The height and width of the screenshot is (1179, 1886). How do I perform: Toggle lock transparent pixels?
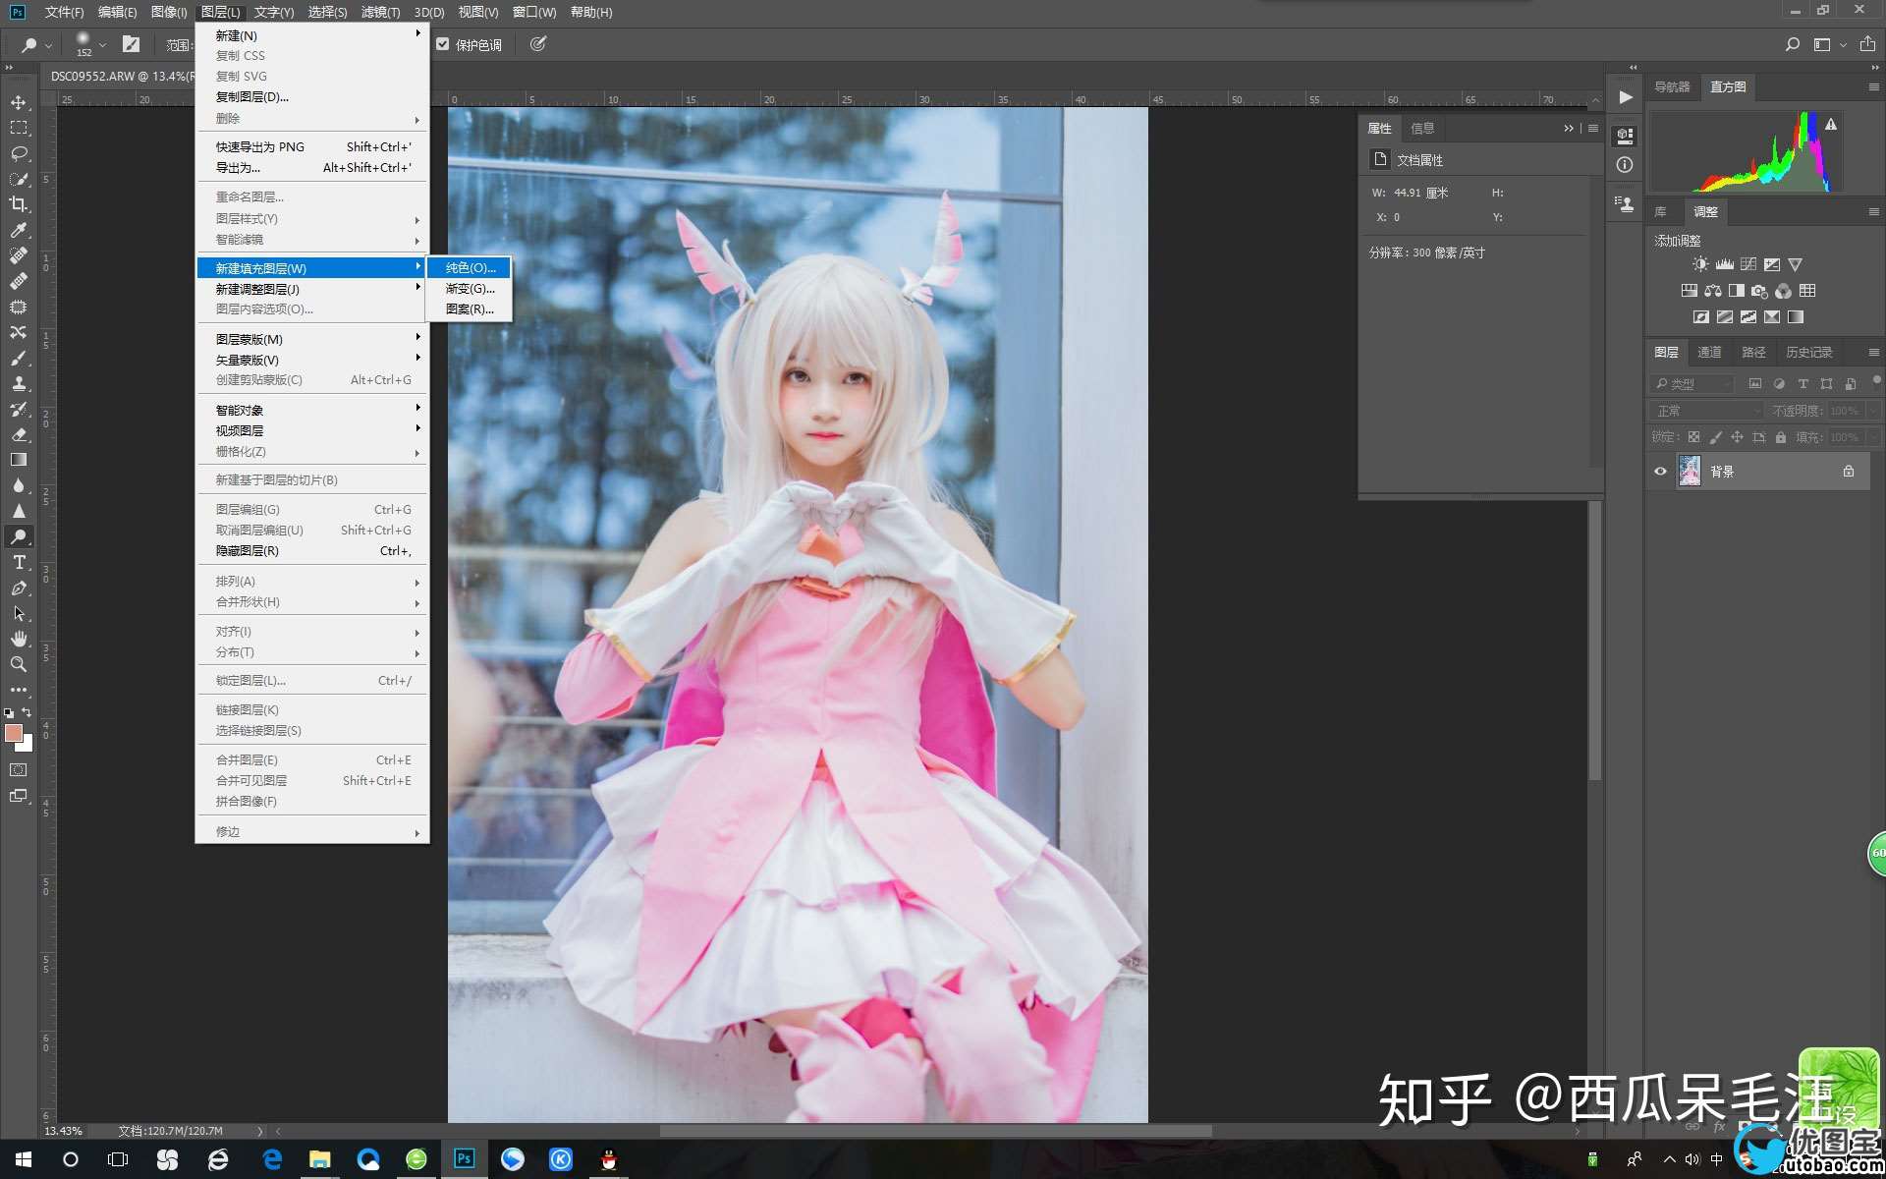click(1693, 437)
